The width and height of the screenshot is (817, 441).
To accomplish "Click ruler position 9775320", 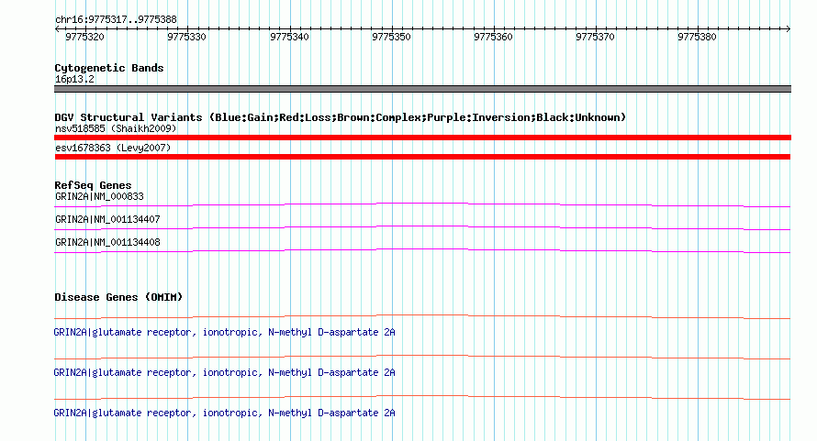I will pos(84,37).
